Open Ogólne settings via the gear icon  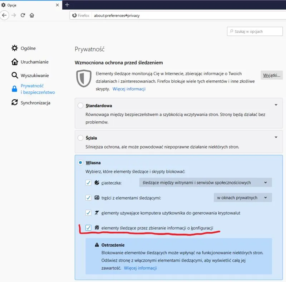14,48
